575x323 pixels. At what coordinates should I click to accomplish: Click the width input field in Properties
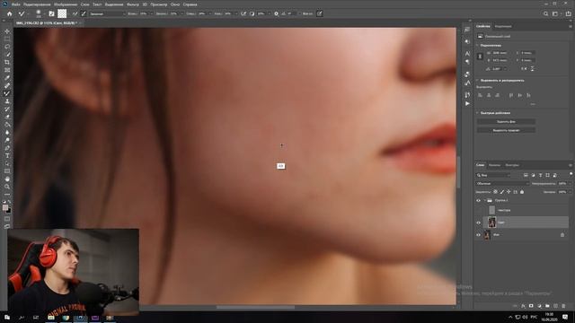(x=500, y=53)
